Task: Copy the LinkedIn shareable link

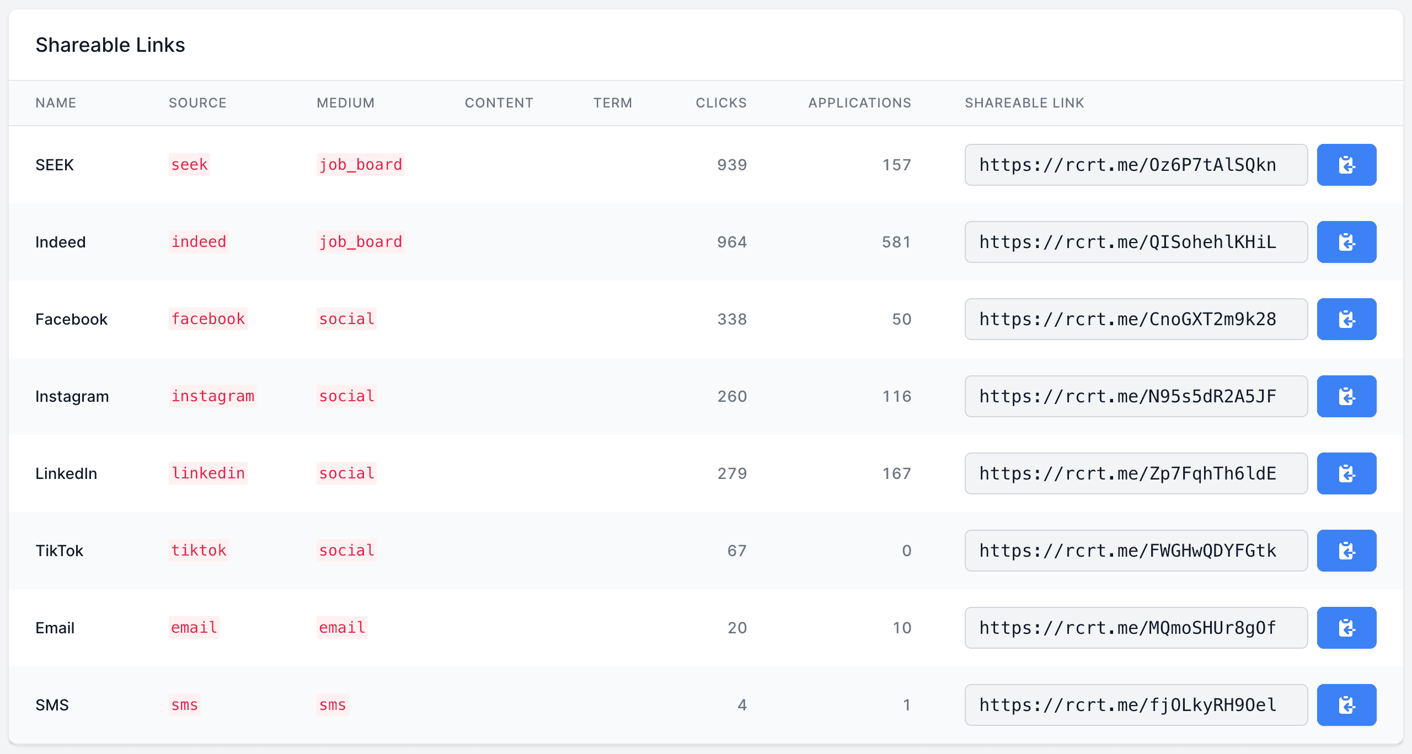Action: (x=1346, y=473)
